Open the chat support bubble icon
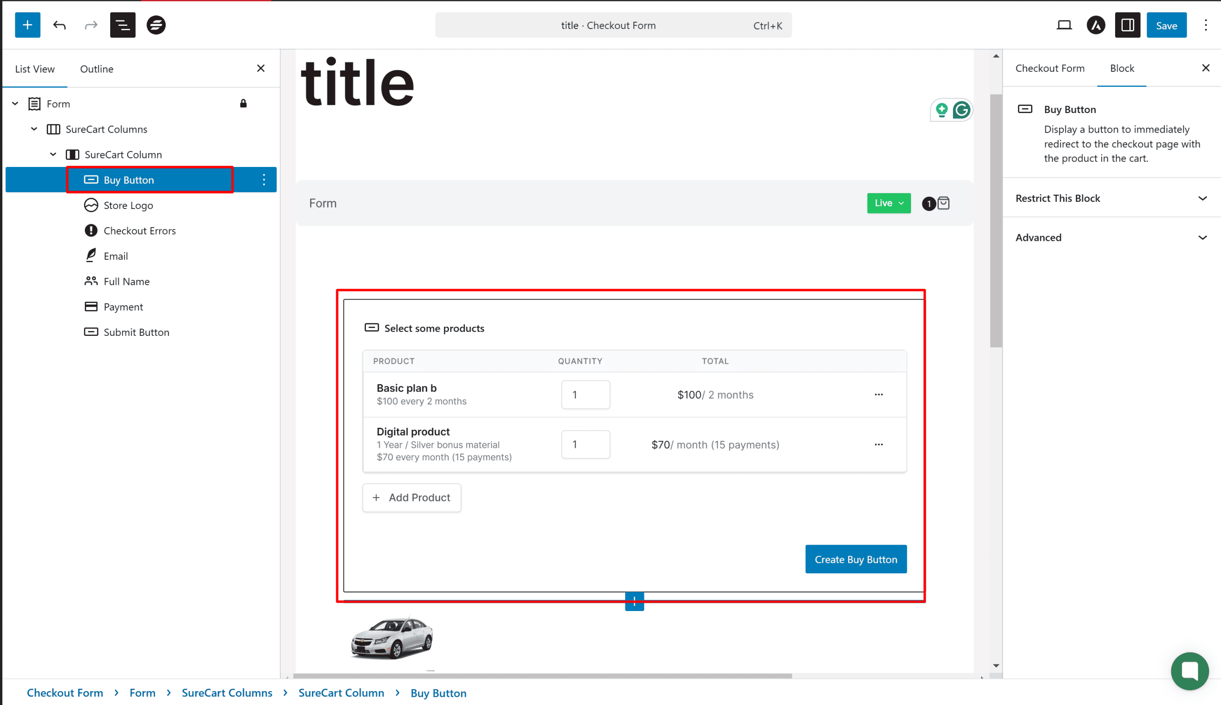 pos(1189,671)
